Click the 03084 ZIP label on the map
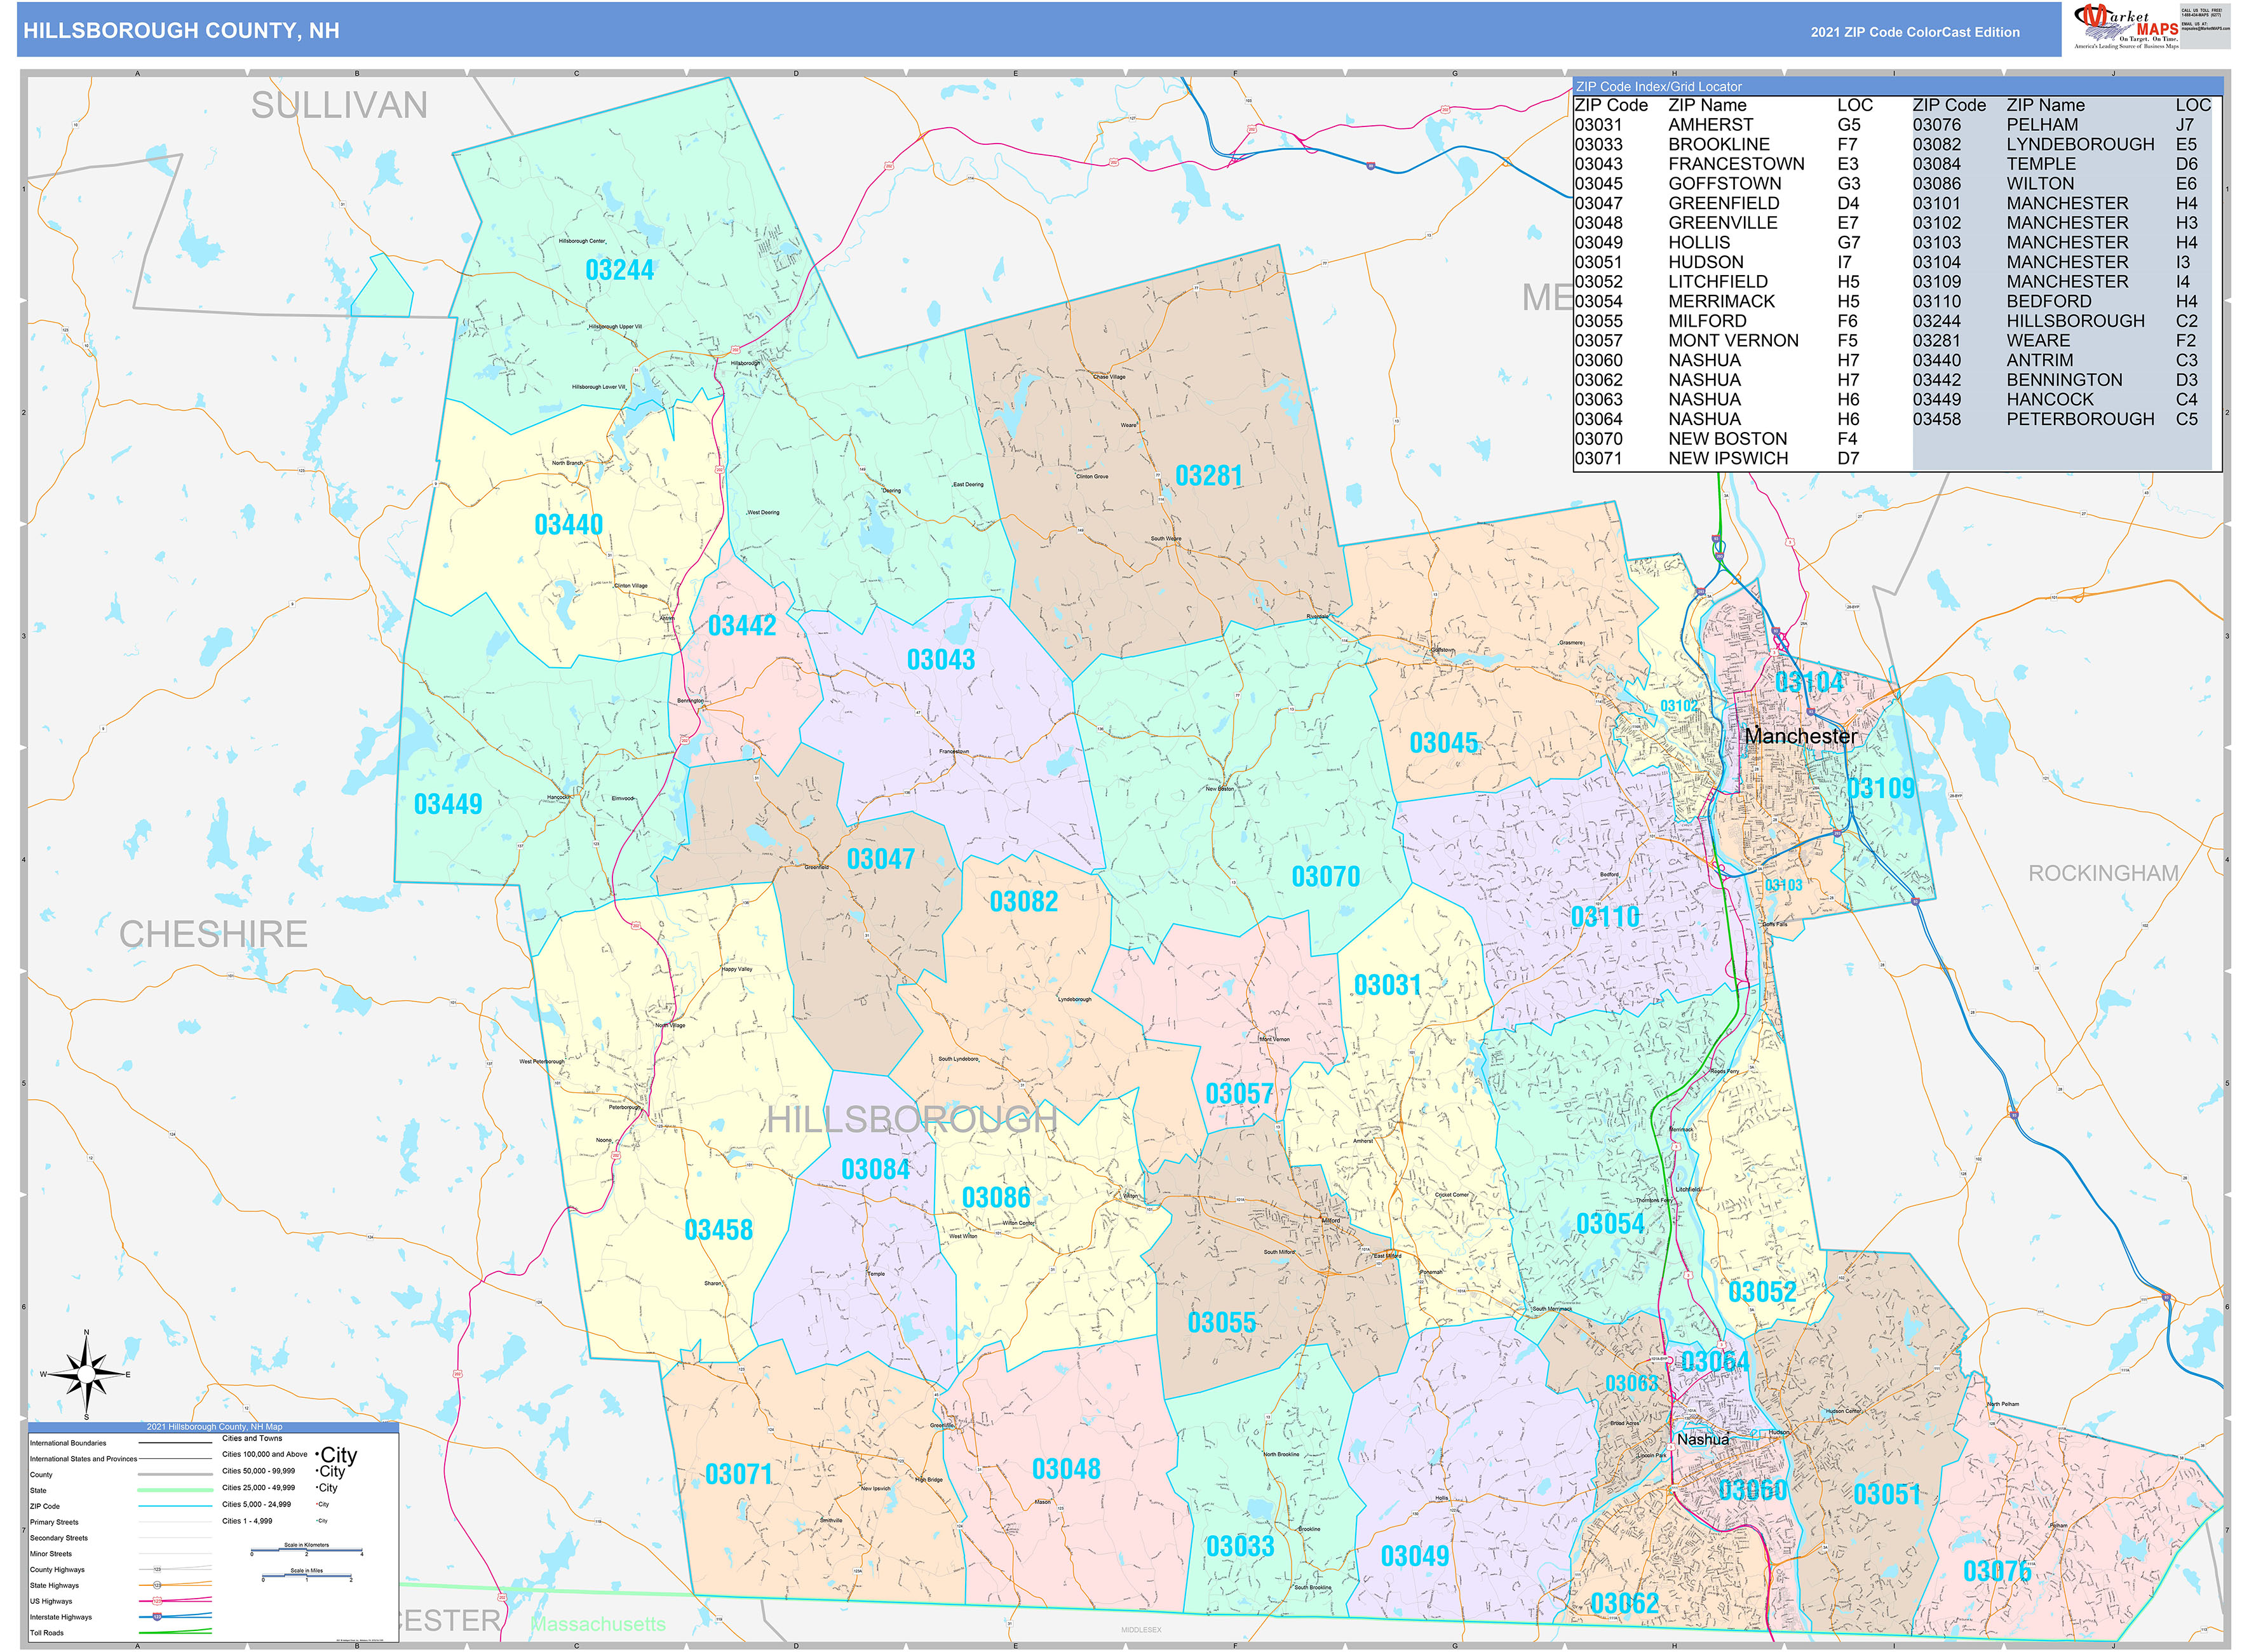 click(x=875, y=1170)
